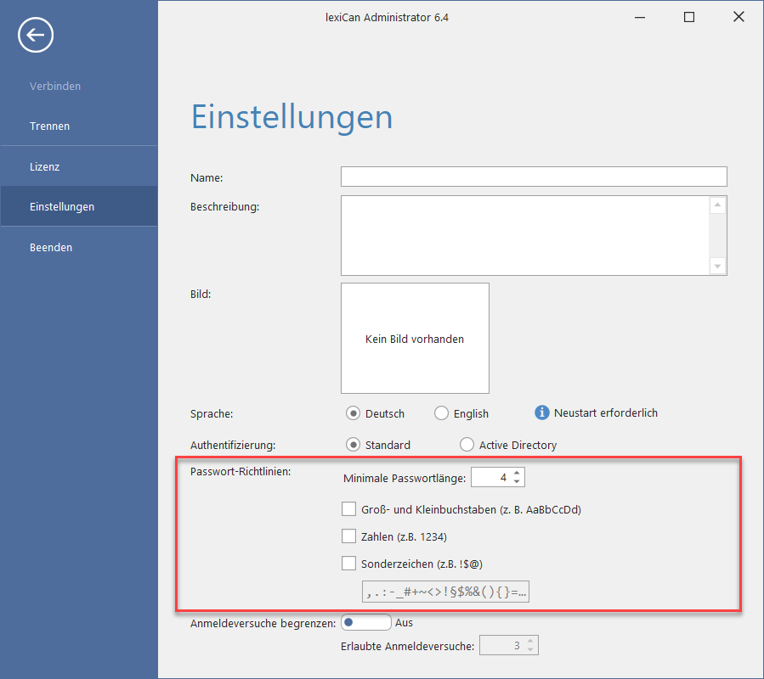Tick the Sonderzeichen checkbox
The image size is (764, 679).
coord(348,562)
